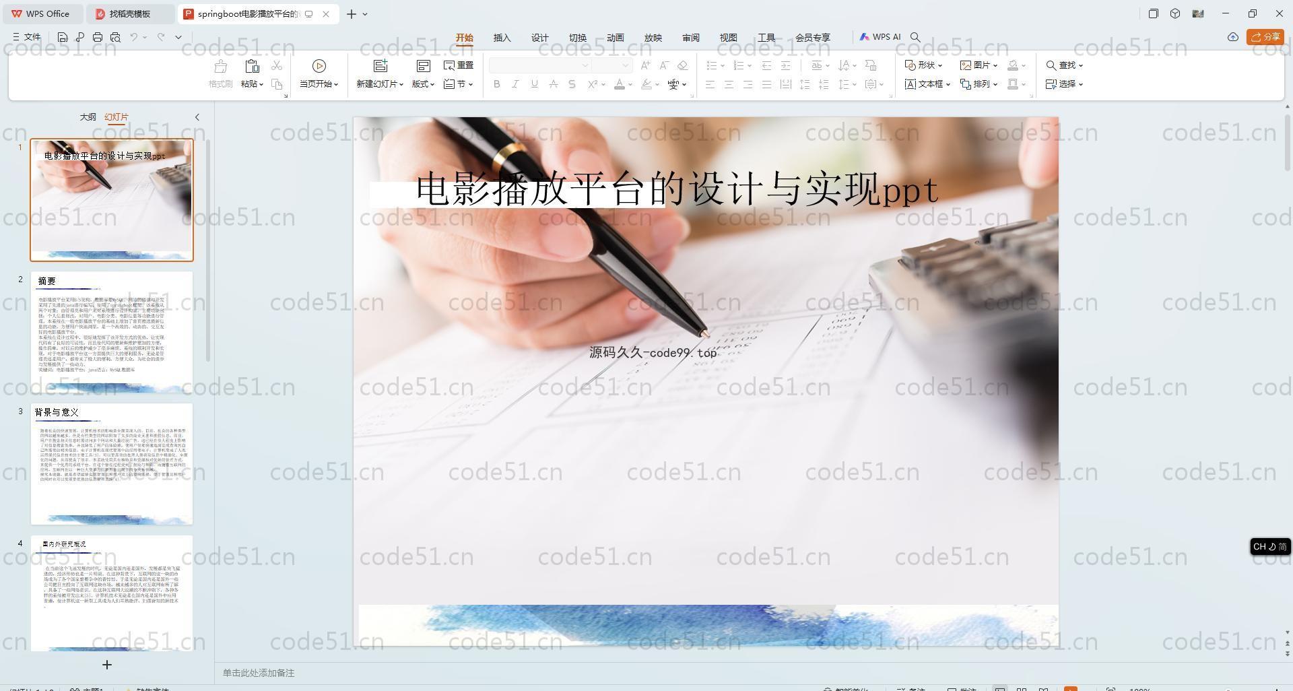
Task: Toggle Align Right paragraph
Action: 748,84
